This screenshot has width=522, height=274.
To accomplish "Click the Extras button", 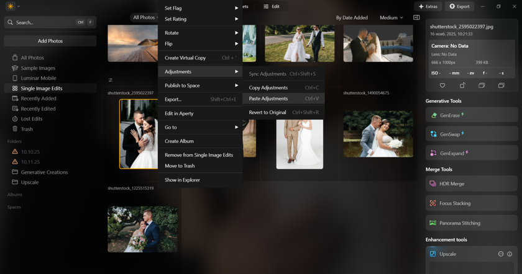I will [428, 6].
